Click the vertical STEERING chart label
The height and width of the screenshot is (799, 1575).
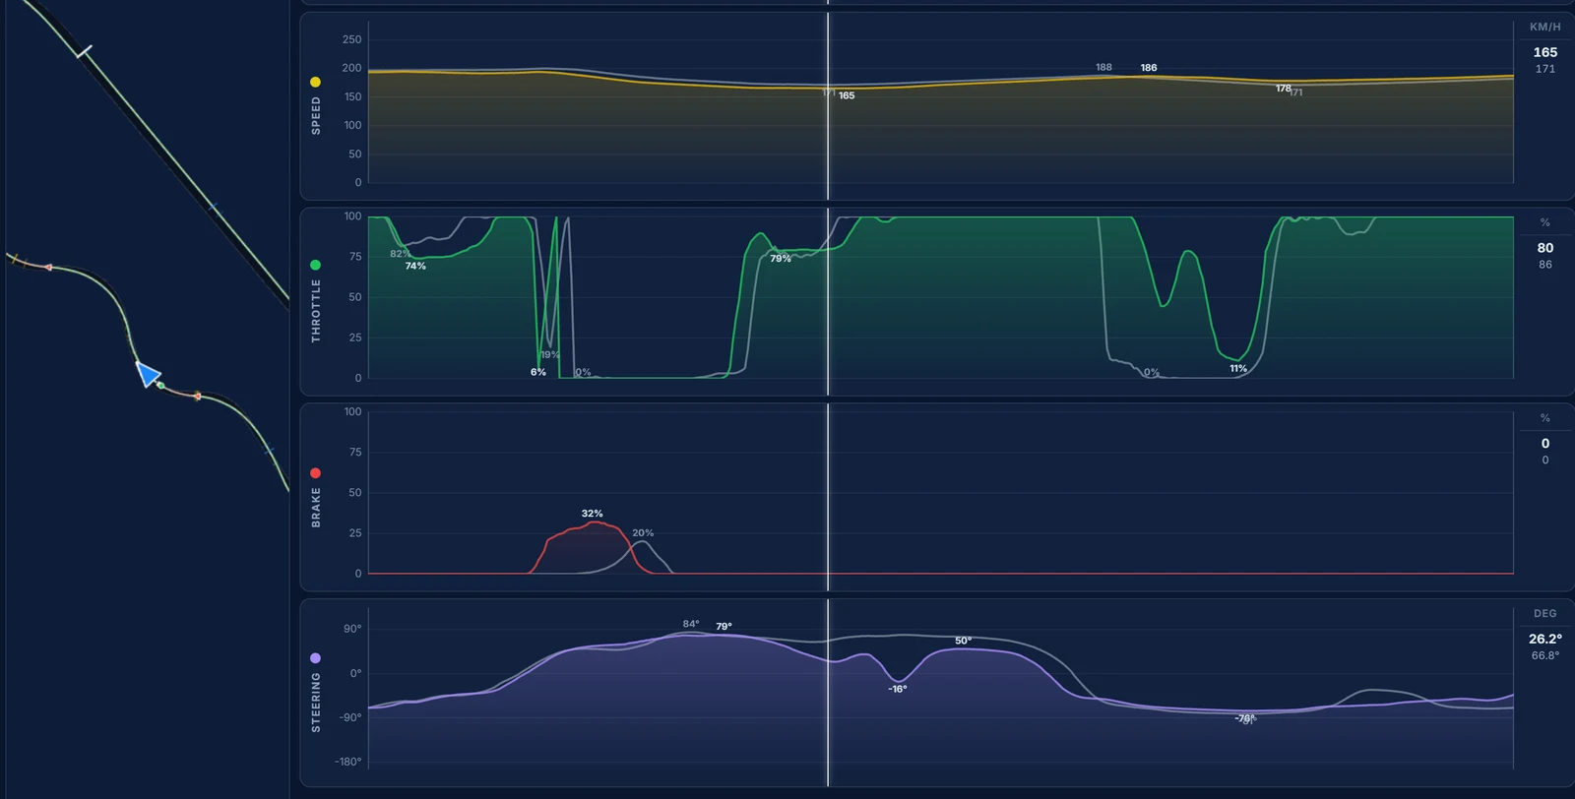316,702
